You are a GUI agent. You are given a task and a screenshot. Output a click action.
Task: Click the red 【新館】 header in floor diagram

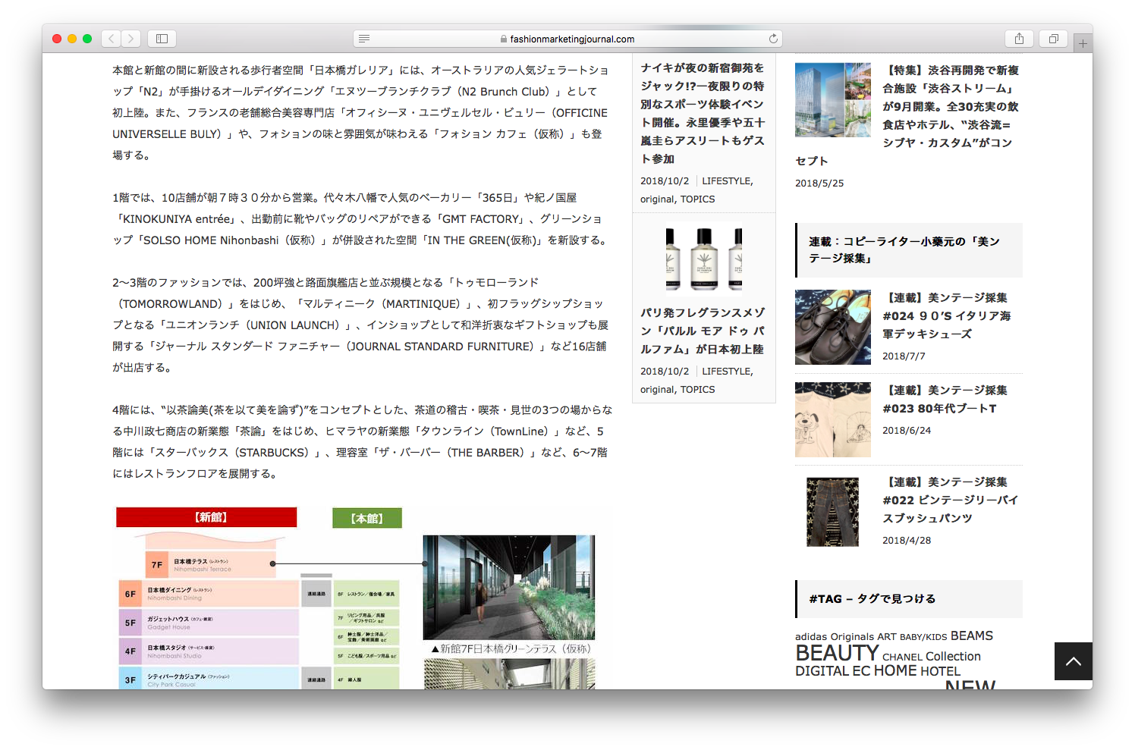(206, 517)
